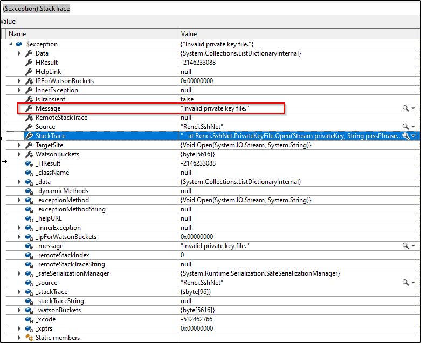This screenshot has width=421, height=343.
Task: Expand the Static members node
Action: 19,338
